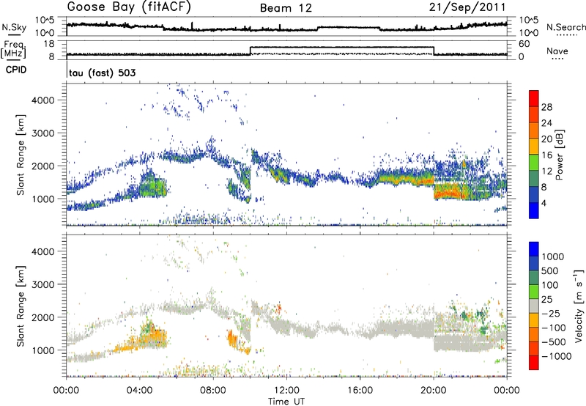Click the "CPID" label
This screenshot has height=406, width=586.
[x=16, y=70]
